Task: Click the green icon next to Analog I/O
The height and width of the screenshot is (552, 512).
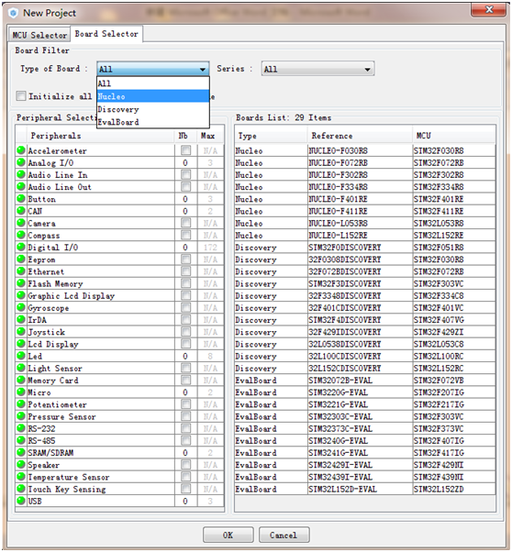Action: pyautogui.click(x=21, y=162)
